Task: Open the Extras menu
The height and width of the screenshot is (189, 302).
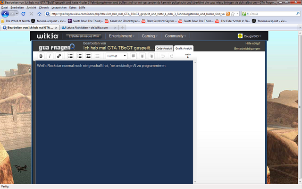Action: click(x=73, y=8)
